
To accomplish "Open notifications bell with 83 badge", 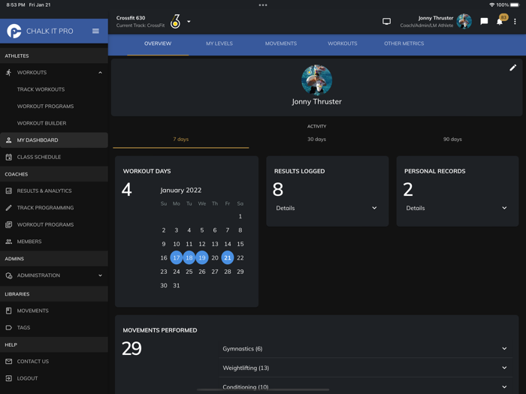I will [500, 20].
